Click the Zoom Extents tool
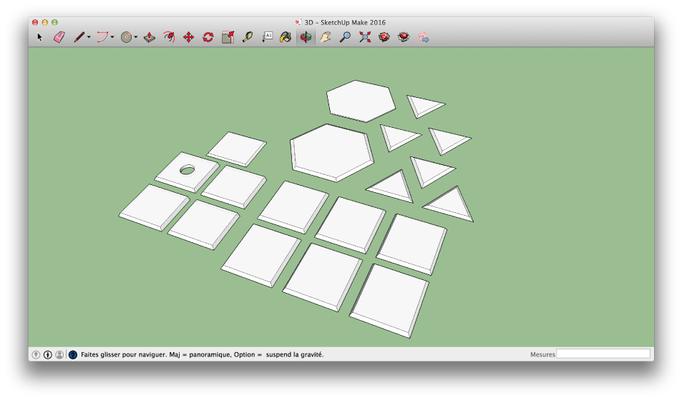Viewport: 682px width, 400px height. tap(365, 37)
